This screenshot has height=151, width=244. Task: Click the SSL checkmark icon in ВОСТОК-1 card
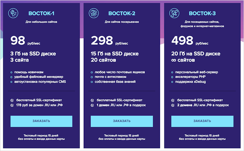click(x=12, y=101)
